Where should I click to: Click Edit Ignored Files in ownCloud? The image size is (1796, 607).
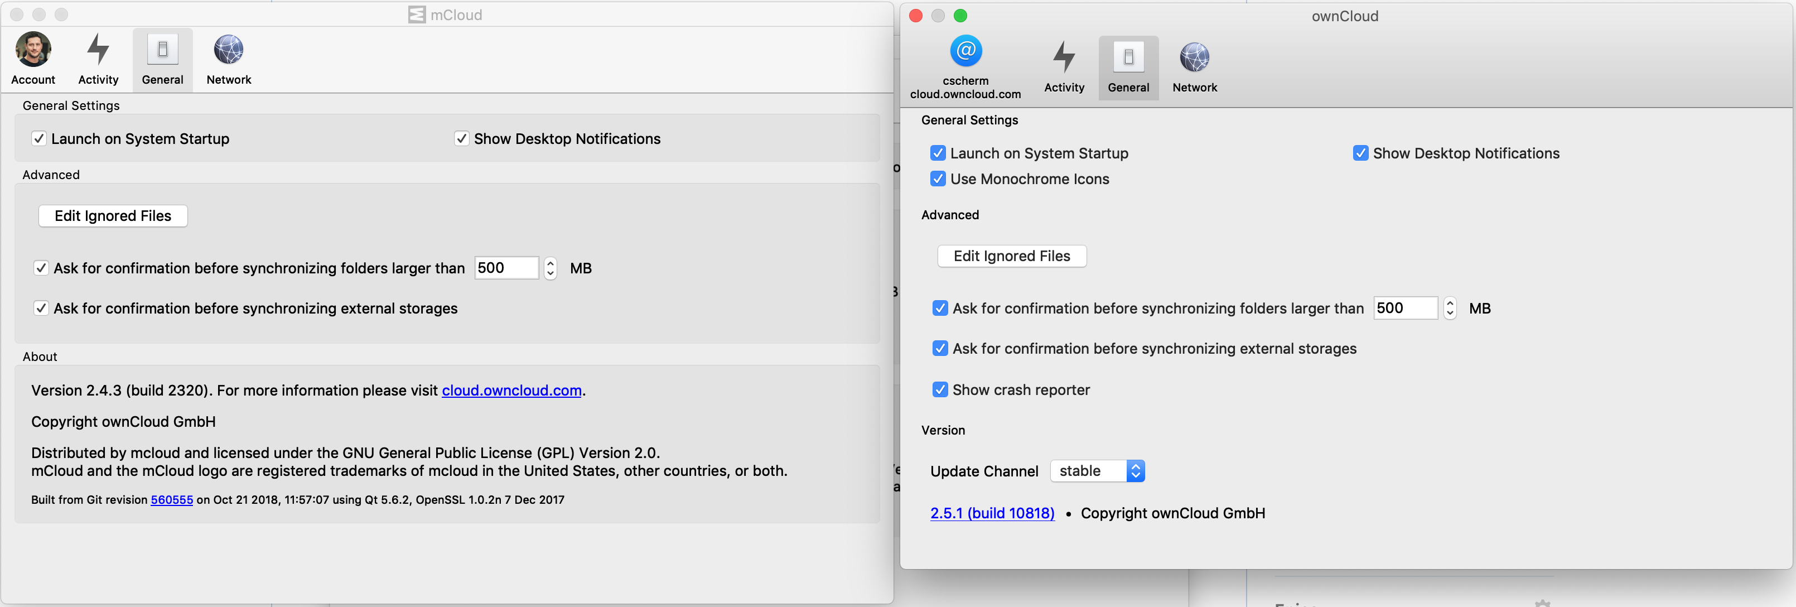click(x=1012, y=256)
